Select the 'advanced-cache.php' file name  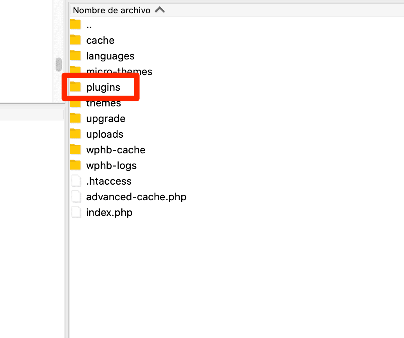coord(136,197)
